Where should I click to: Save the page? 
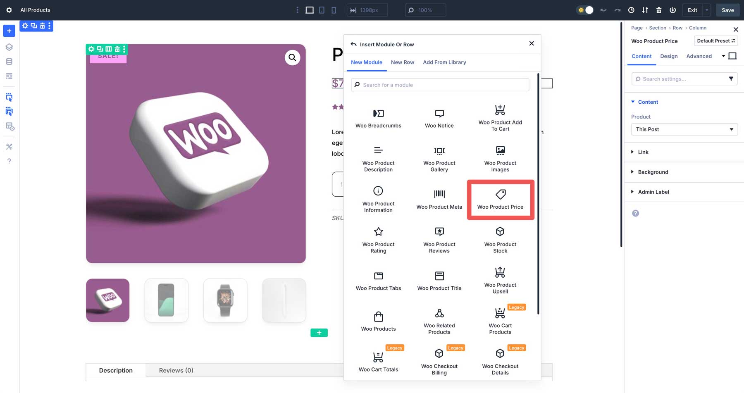[x=727, y=10]
